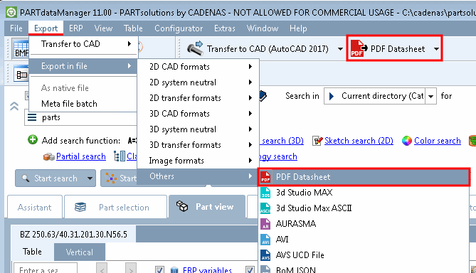
Task: Open the Search in Current directory dropdown
Action: pos(430,97)
